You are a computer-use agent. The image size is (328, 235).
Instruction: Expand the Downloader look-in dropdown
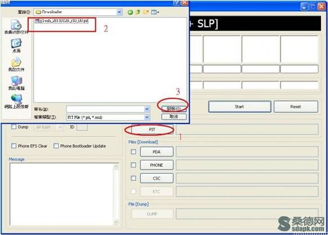click(119, 12)
